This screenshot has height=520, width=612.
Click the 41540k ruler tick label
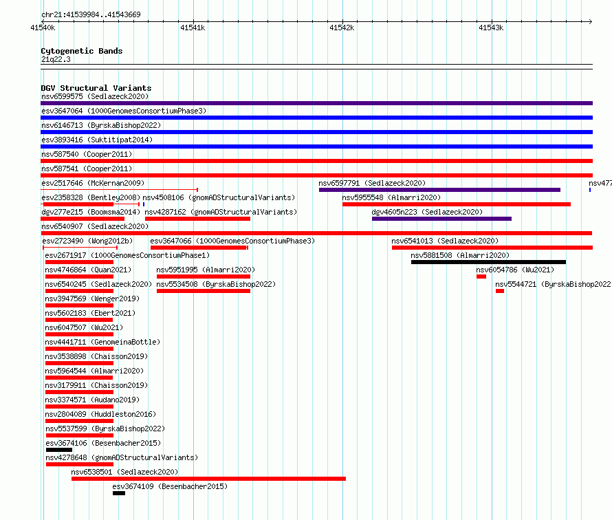point(43,28)
